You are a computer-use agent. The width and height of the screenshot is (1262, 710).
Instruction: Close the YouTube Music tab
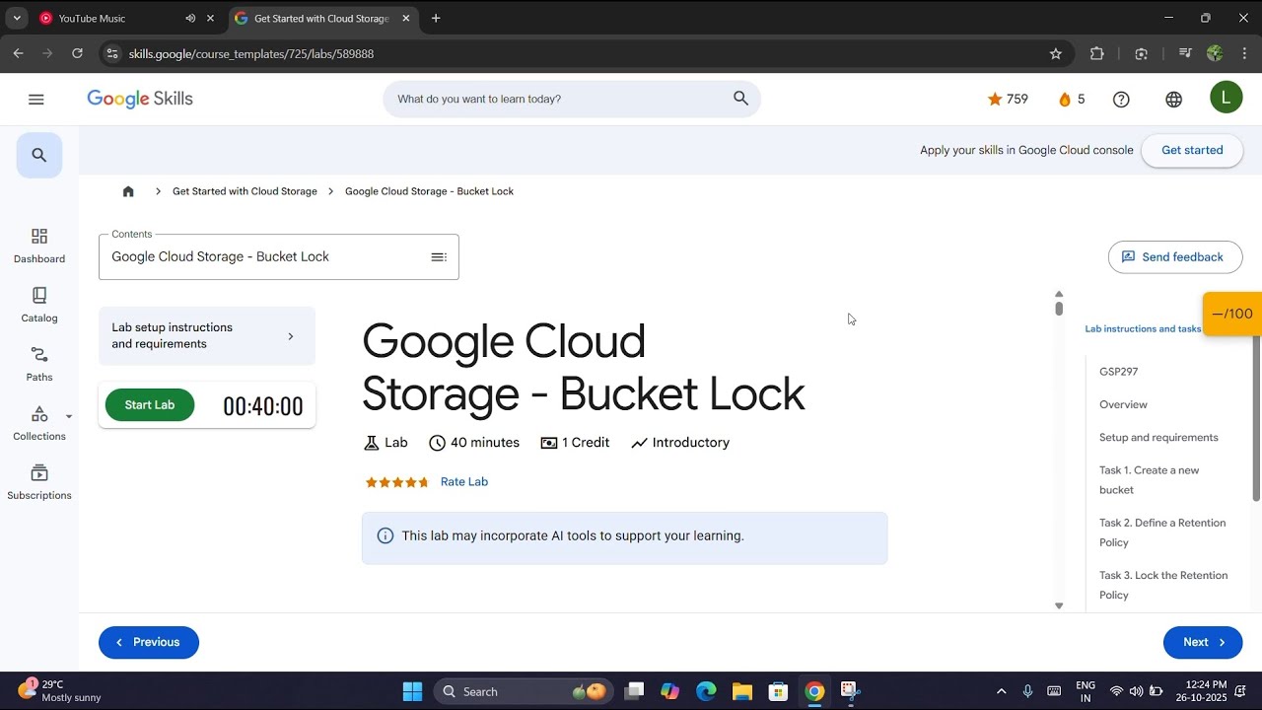210,18
